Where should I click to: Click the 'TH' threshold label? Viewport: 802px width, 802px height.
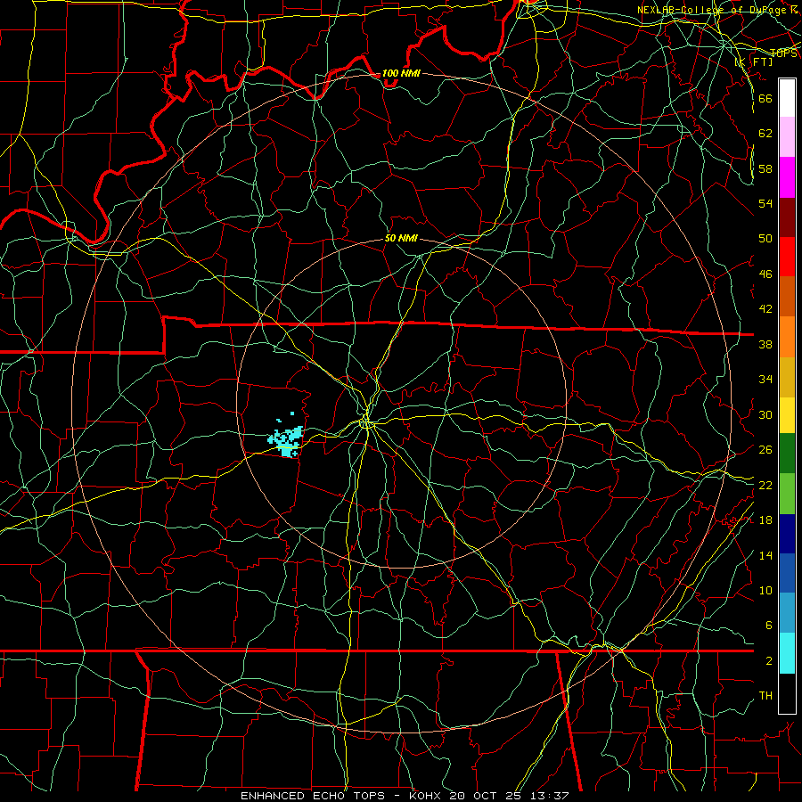click(x=765, y=696)
